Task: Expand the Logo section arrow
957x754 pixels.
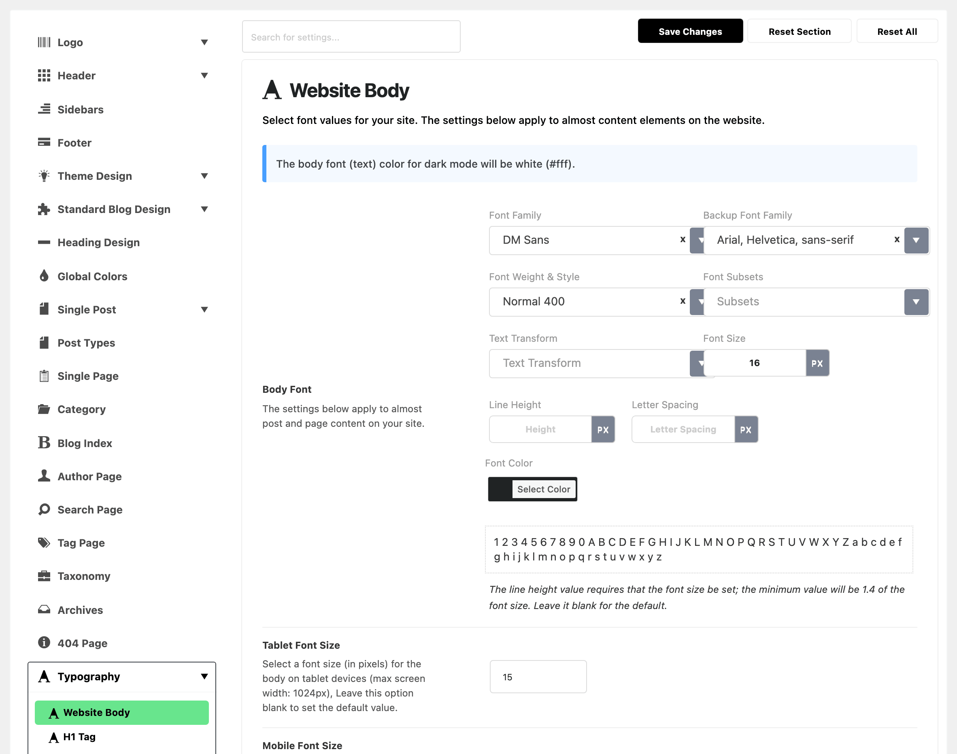Action: pyautogui.click(x=204, y=43)
